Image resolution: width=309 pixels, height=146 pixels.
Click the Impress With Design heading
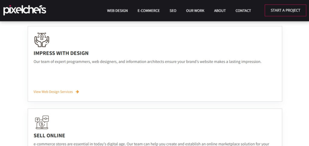(x=61, y=53)
